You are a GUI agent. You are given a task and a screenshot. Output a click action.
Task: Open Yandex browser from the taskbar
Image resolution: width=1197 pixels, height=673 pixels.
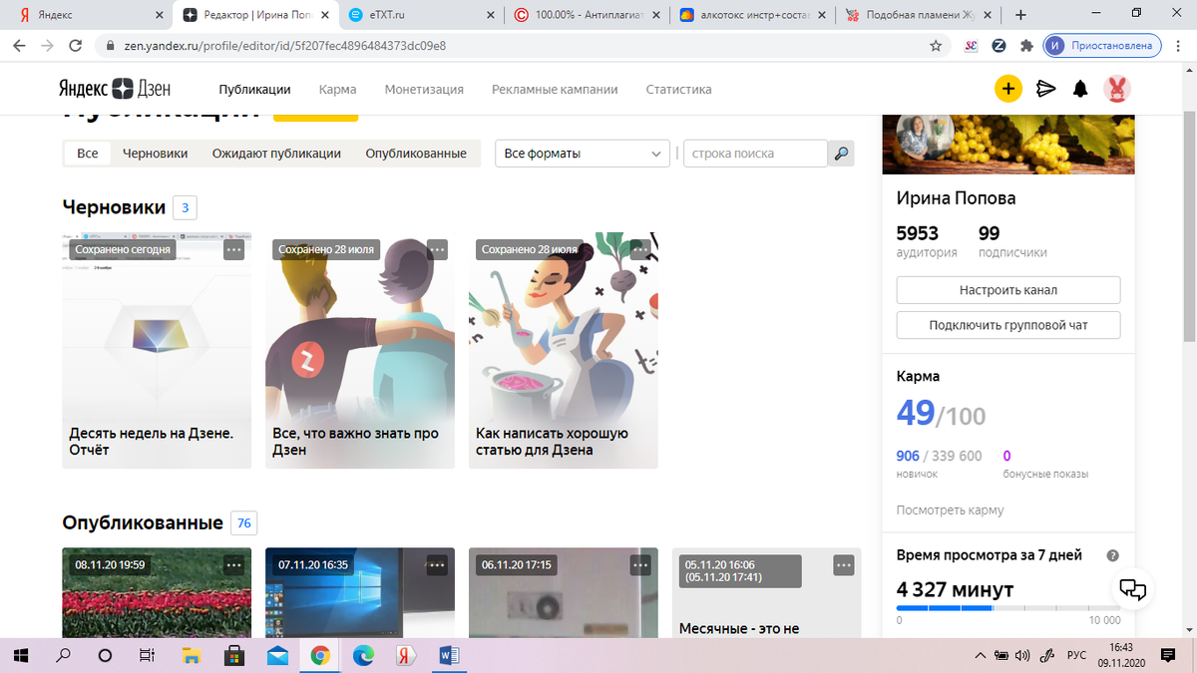point(405,655)
